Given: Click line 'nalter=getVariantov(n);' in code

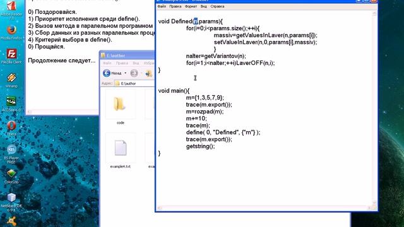Looking at the screenshot, I should click(216, 56).
